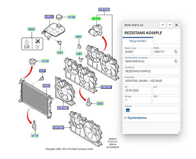The height and width of the screenshot is (159, 196).
Task: Click the REZISTANS KOMPLE popup title
Action: pos(143,33)
